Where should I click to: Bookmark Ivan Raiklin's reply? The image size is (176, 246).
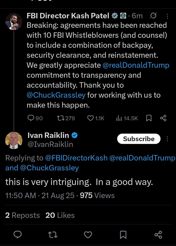(123, 235)
